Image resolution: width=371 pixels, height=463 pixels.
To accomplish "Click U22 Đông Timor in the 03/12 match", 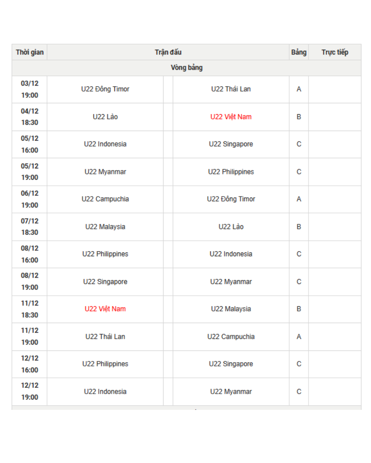I will click(x=105, y=89).
